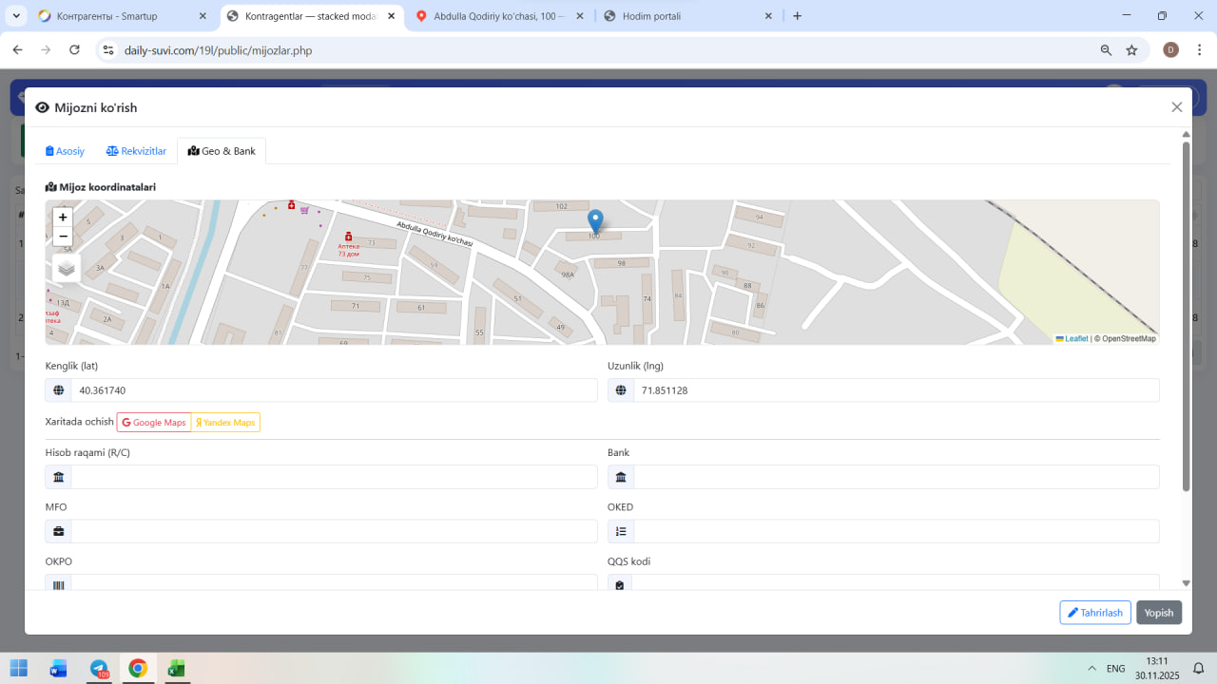This screenshot has width=1217, height=684.
Task: Click the Kenglik latitude field
Action: point(333,390)
